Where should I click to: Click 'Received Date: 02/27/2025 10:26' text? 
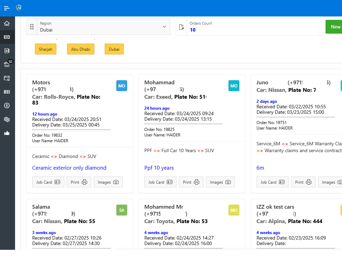pyautogui.click(x=67, y=238)
